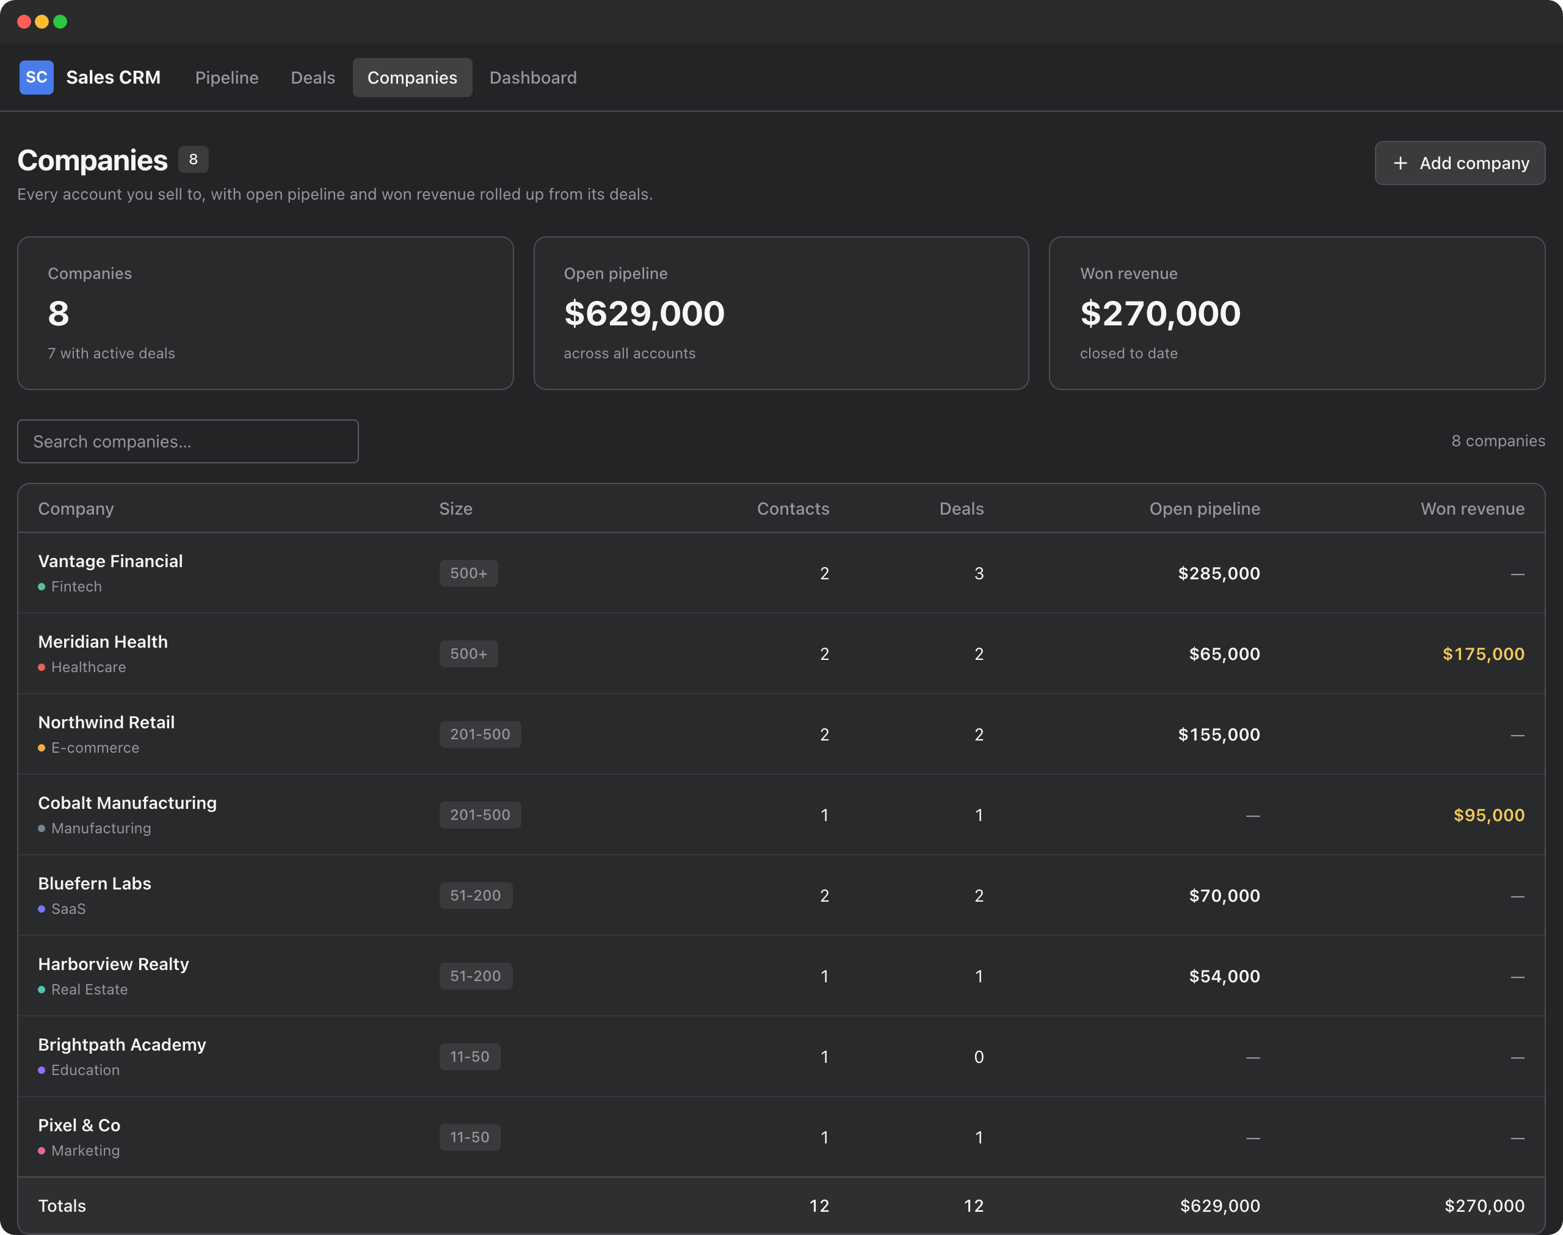This screenshot has height=1235, width=1563.
Task: Click the Add company button
Action: tap(1460, 164)
